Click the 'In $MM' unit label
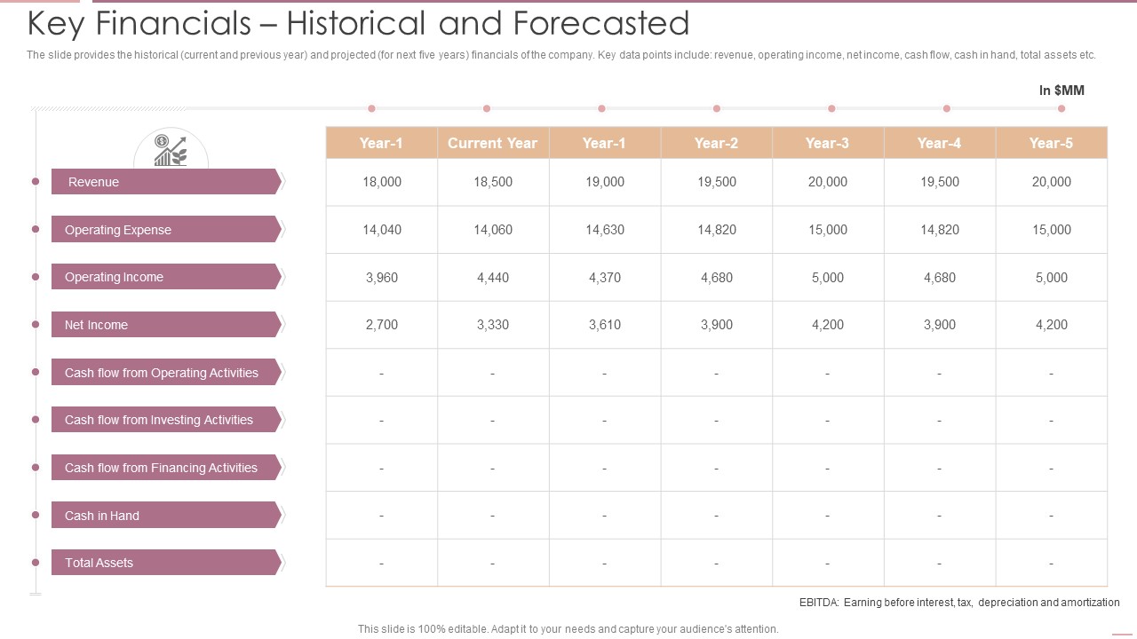 [x=1061, y=91]
